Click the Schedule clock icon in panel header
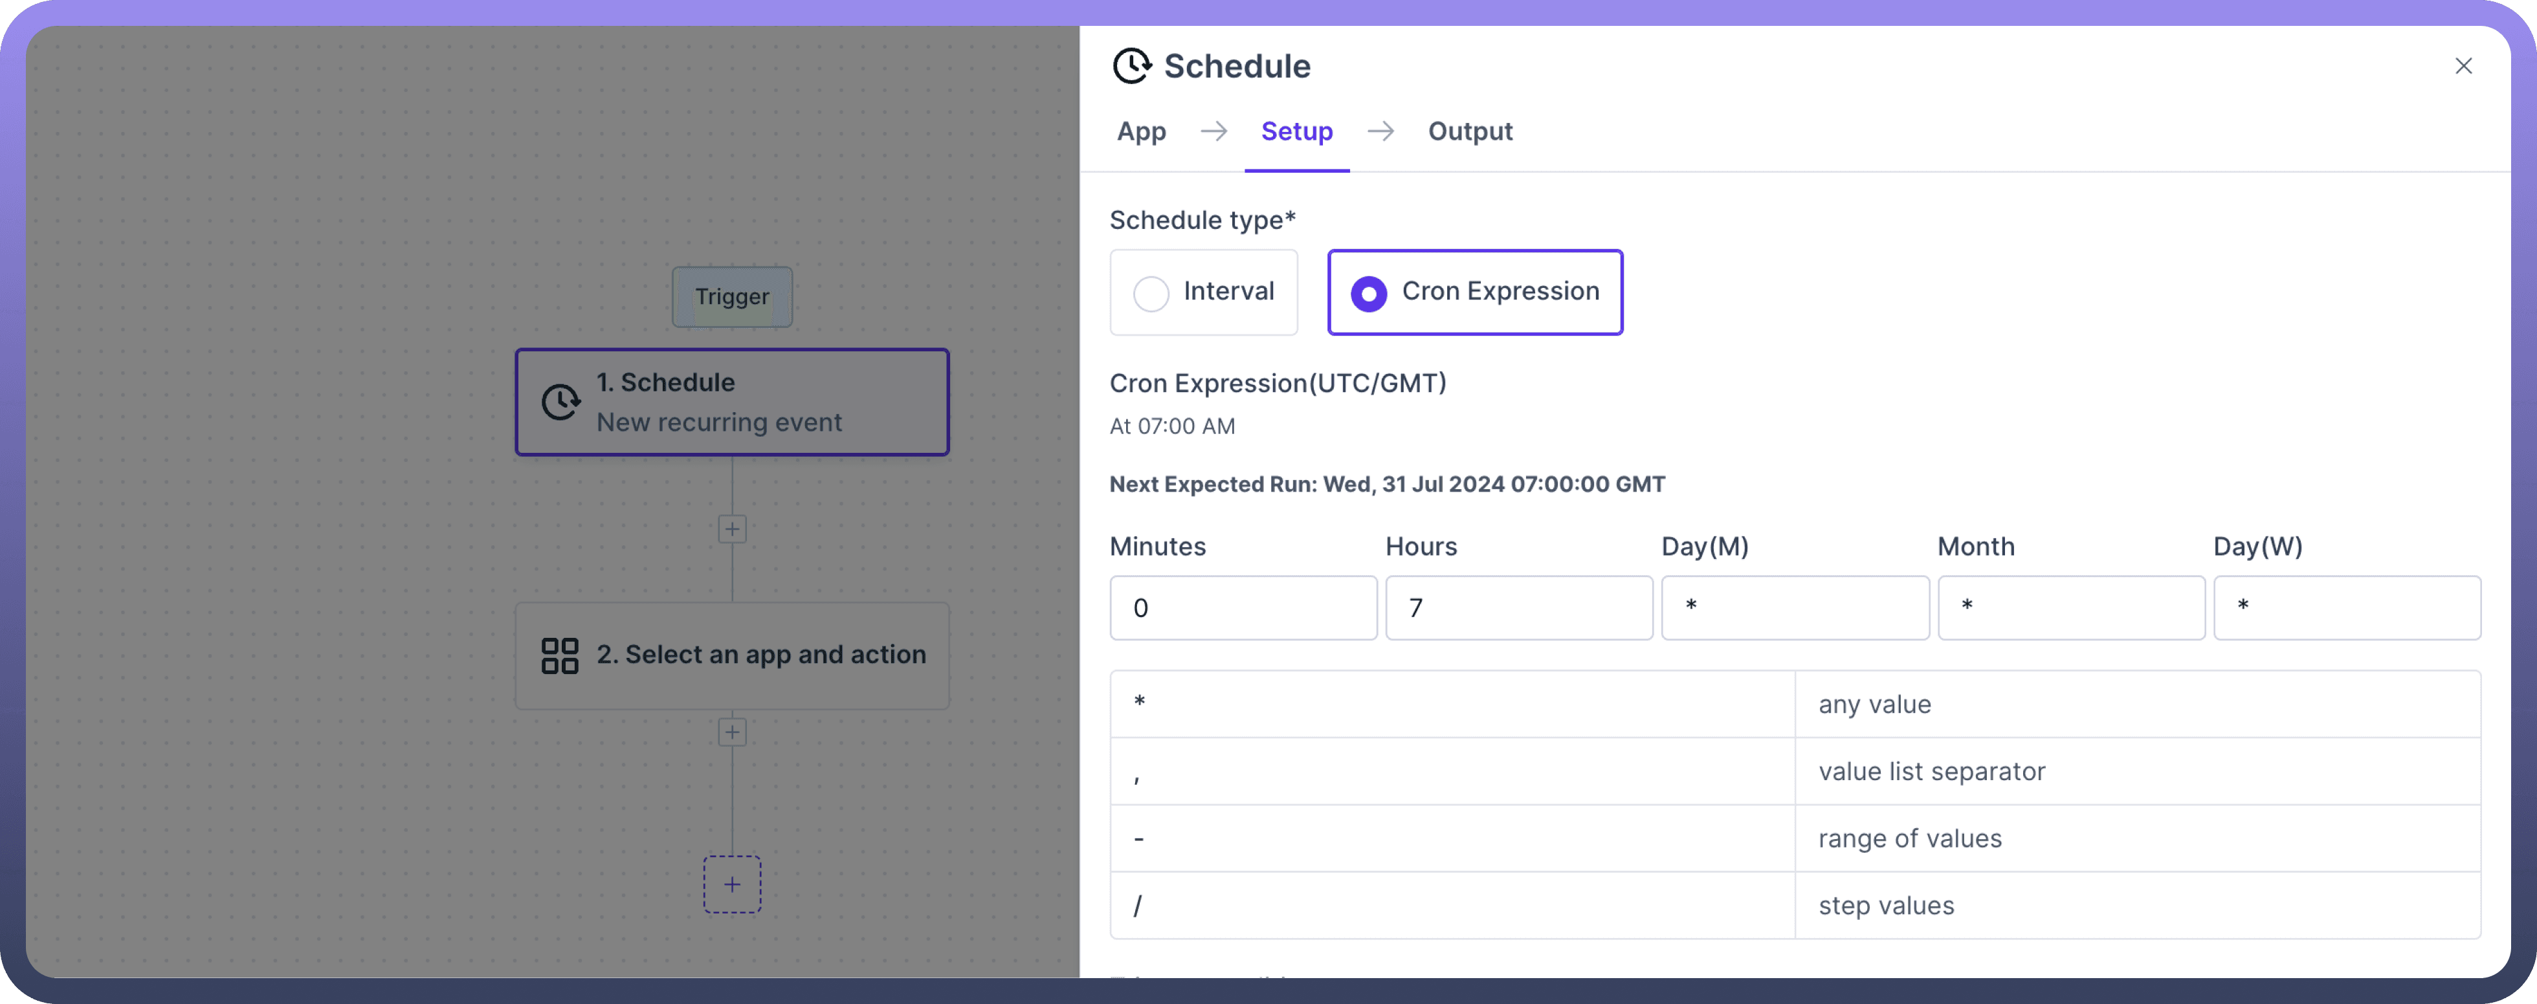 [1131, 66]
